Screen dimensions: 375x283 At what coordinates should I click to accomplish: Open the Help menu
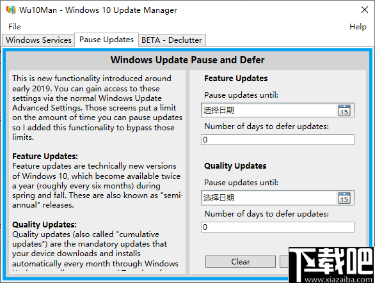point(358,26)
